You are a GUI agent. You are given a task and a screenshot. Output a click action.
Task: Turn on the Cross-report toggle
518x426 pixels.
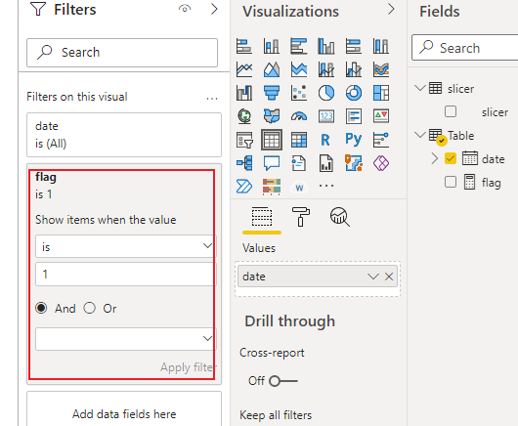pyautogui.click(x=283, y=381)
